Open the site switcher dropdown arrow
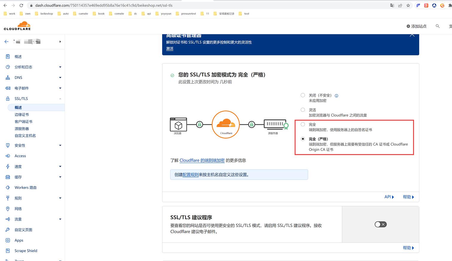The width and height of the screenshot is (452, 261). pos(60,42)
